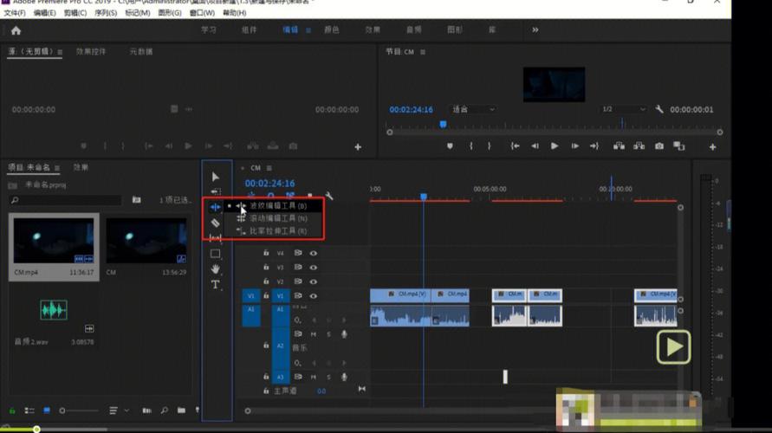This screenshot has height=433, width=772.
Task: Select the Selection arrow tool
Action: [215, 177]
